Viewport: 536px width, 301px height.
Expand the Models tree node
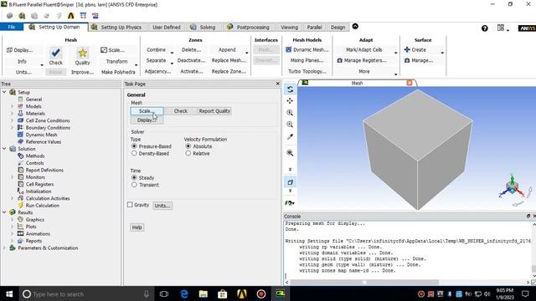(x=13, y=106)
